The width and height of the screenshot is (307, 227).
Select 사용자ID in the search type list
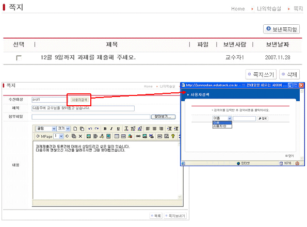click(222, 126)
